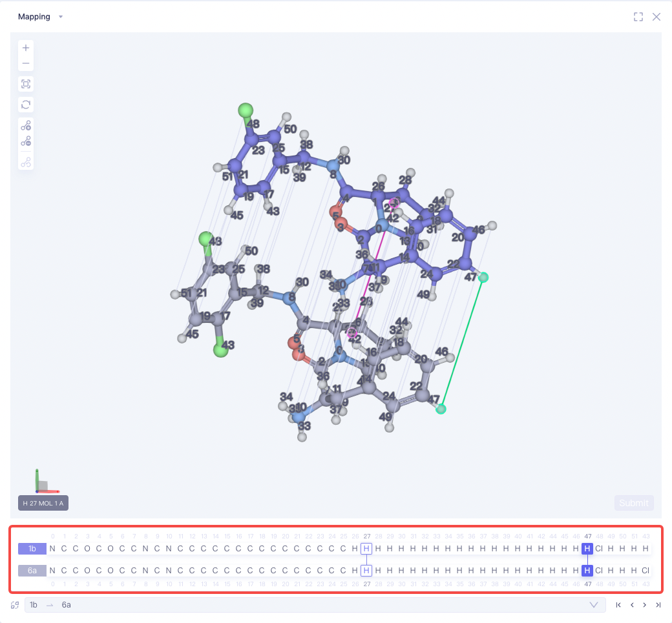
Task: Click the link icon left of pair selector
Action: 15,605
